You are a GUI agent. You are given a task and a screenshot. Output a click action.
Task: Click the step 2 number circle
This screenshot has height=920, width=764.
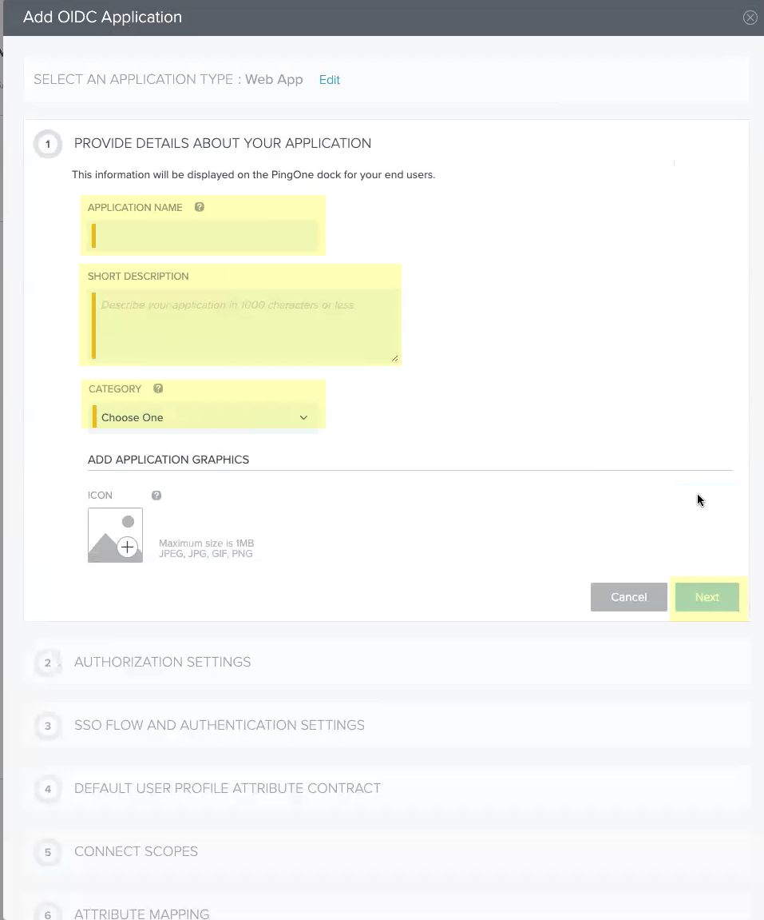click(48, 663)
